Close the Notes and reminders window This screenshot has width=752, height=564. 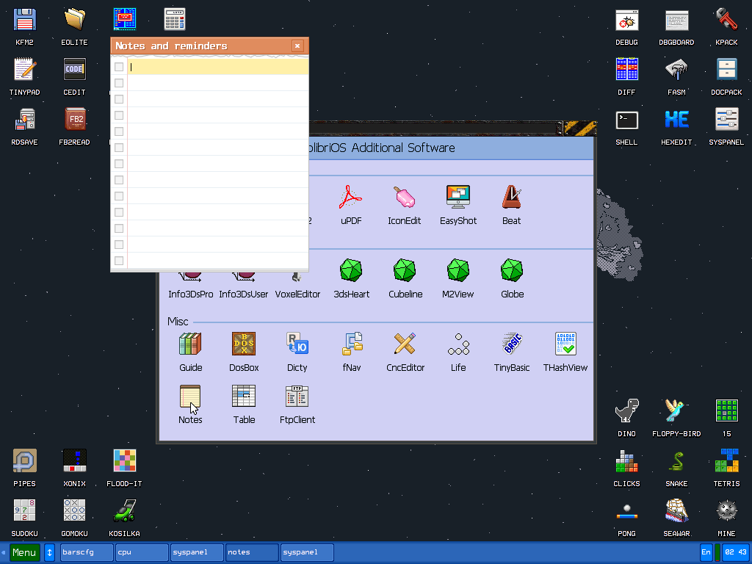coord(297,46)
